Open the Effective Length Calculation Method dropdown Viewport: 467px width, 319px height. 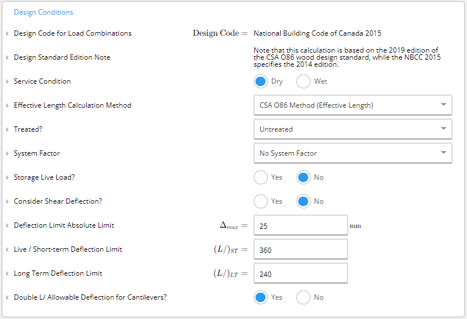[353, 105]
